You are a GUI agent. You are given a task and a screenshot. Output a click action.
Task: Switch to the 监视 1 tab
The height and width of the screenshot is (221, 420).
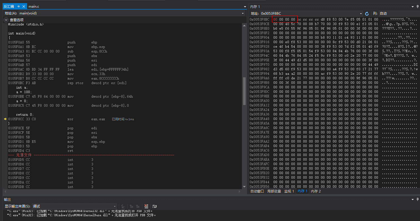[289, 191]
